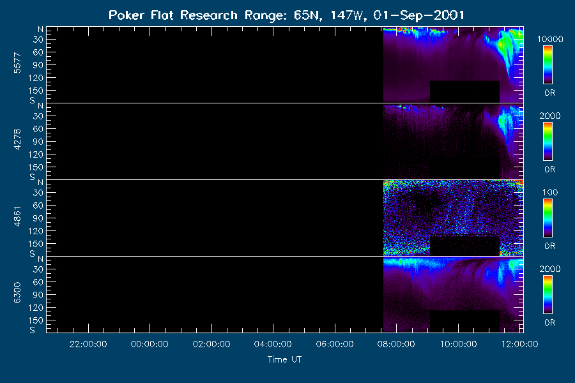The height and width of the screenshot is (383, 575).
Task: Click the 22:00:00 time axis label
Action: pyautogui.click(x=88, y=344)
